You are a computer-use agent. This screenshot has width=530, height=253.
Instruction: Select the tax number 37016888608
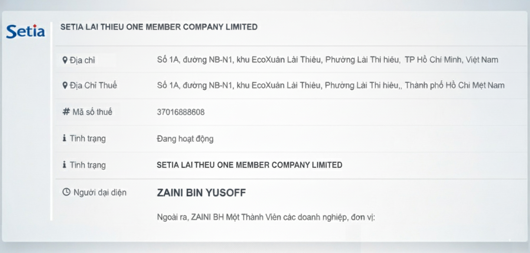tap(181, 112)
